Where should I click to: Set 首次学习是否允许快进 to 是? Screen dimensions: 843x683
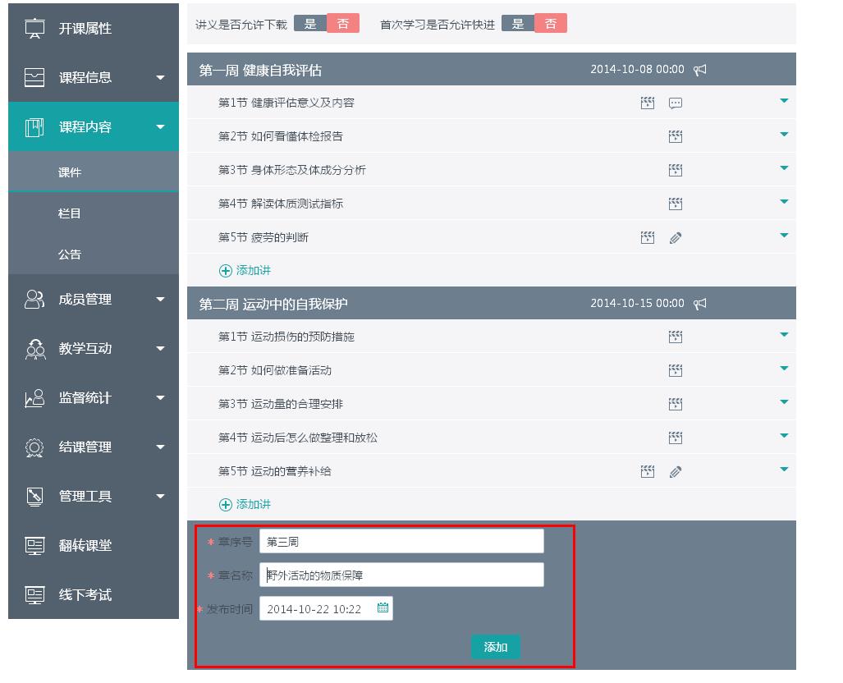coord(518,24)
